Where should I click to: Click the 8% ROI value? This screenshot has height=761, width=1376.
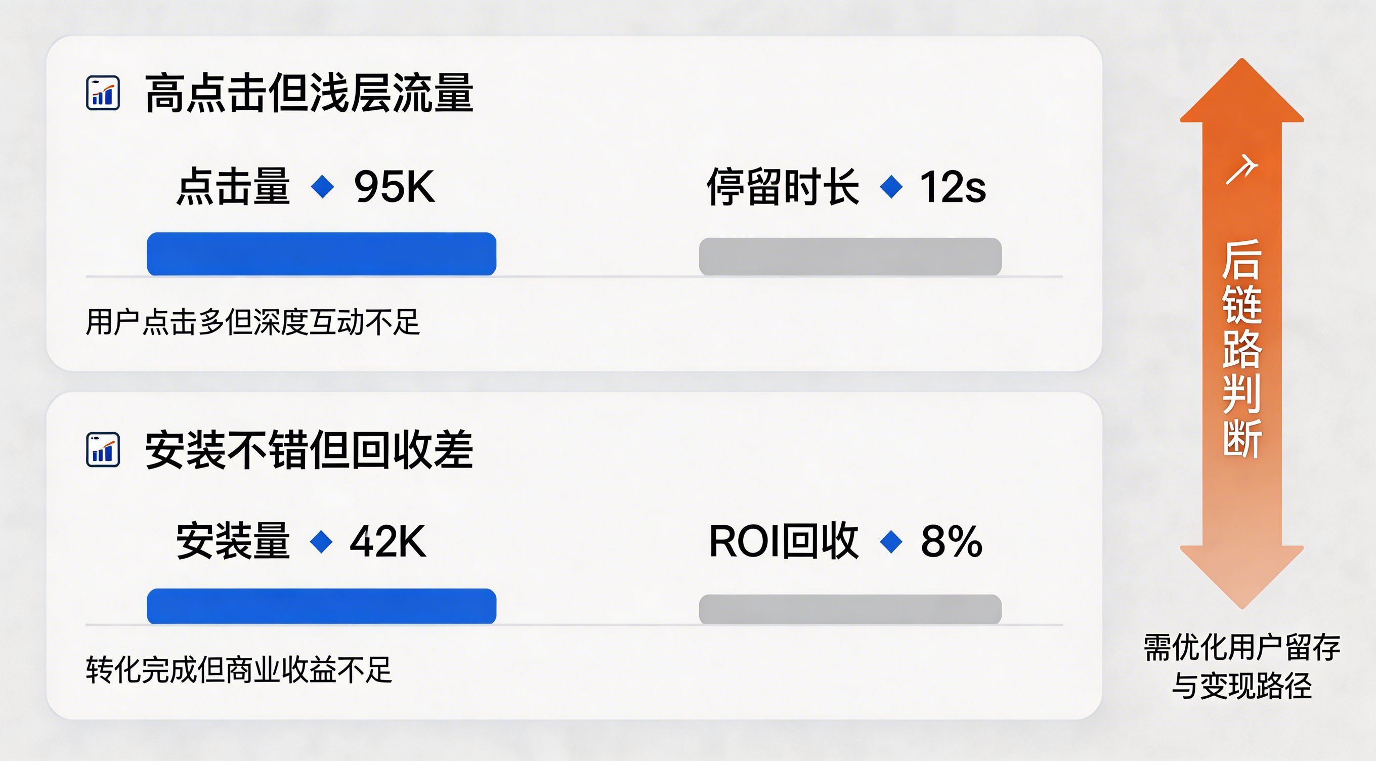pyautogui.click(x=952, y=542)
